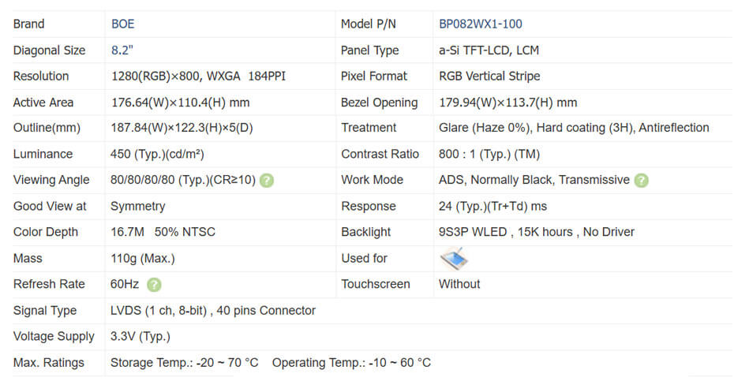
Task: Select the Active Area dimensions text
Action: [x=181, y=103]
